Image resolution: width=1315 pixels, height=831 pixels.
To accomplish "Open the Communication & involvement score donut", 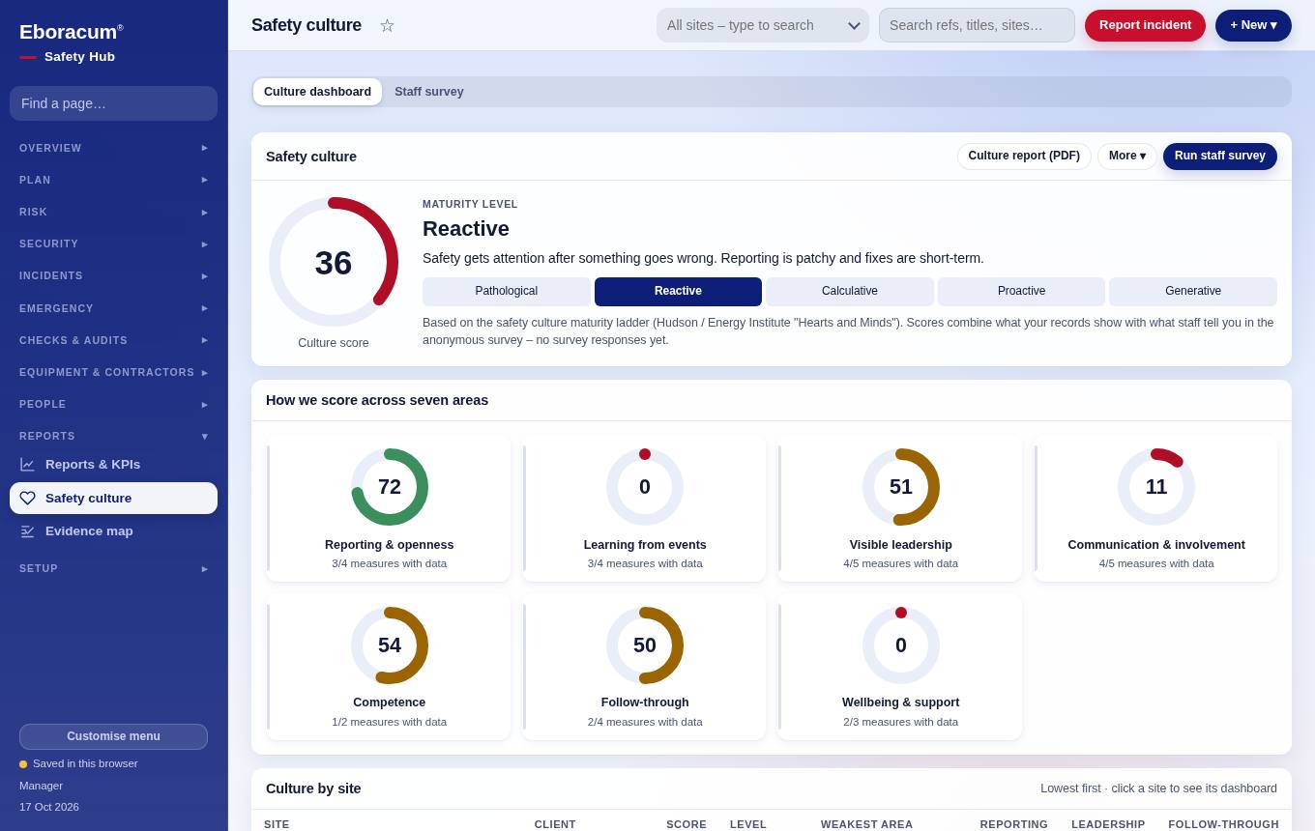I will pos(1156,487).
